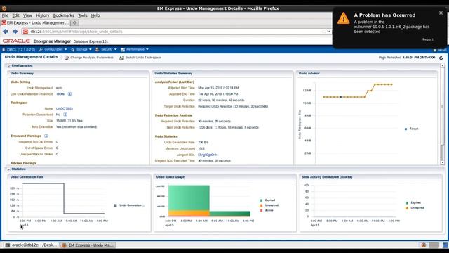Open the Security dropdown menu

point(106,49)
